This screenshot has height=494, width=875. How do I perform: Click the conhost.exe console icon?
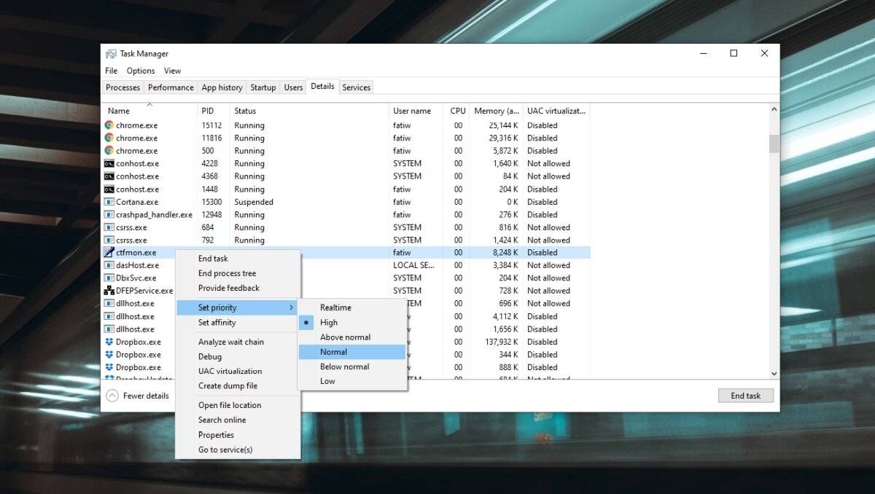click(x=111, y=163)
